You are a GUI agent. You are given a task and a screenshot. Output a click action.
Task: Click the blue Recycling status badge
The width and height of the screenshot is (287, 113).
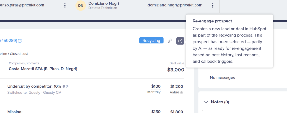151,41
